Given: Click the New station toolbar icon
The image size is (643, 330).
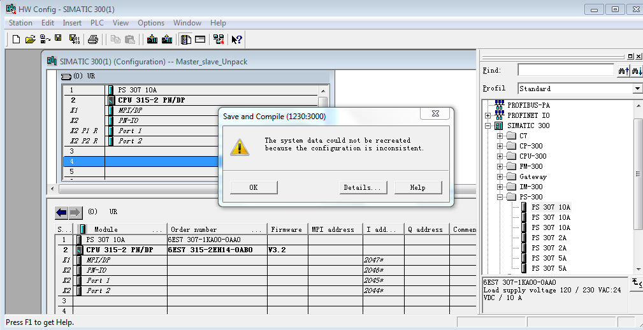Looking at the screenshot, I should point(17,39).
